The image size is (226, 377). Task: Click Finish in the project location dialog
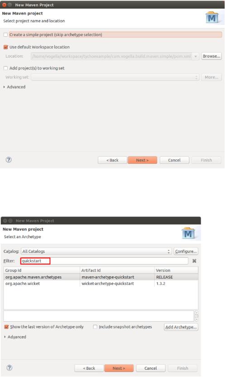pos(207,160)
